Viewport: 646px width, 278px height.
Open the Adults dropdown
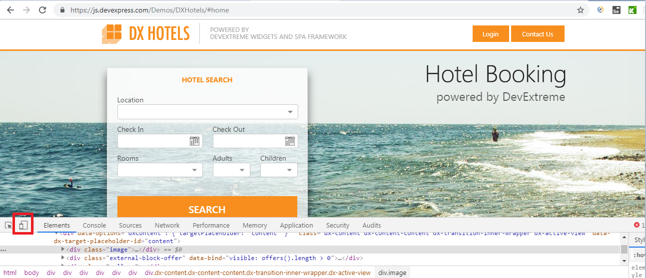click(x=242, y=170)
